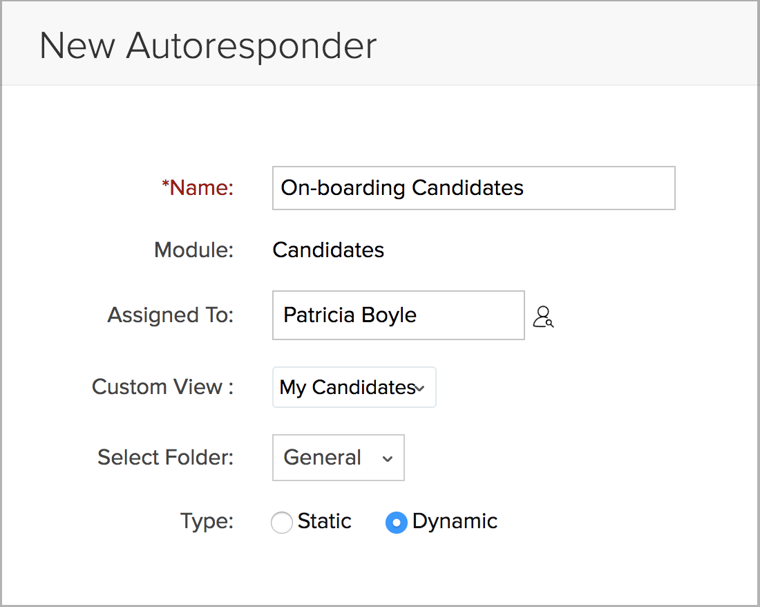Open the Select Folder dropdown showing General
760x607 pixels.
click(338, 458)
